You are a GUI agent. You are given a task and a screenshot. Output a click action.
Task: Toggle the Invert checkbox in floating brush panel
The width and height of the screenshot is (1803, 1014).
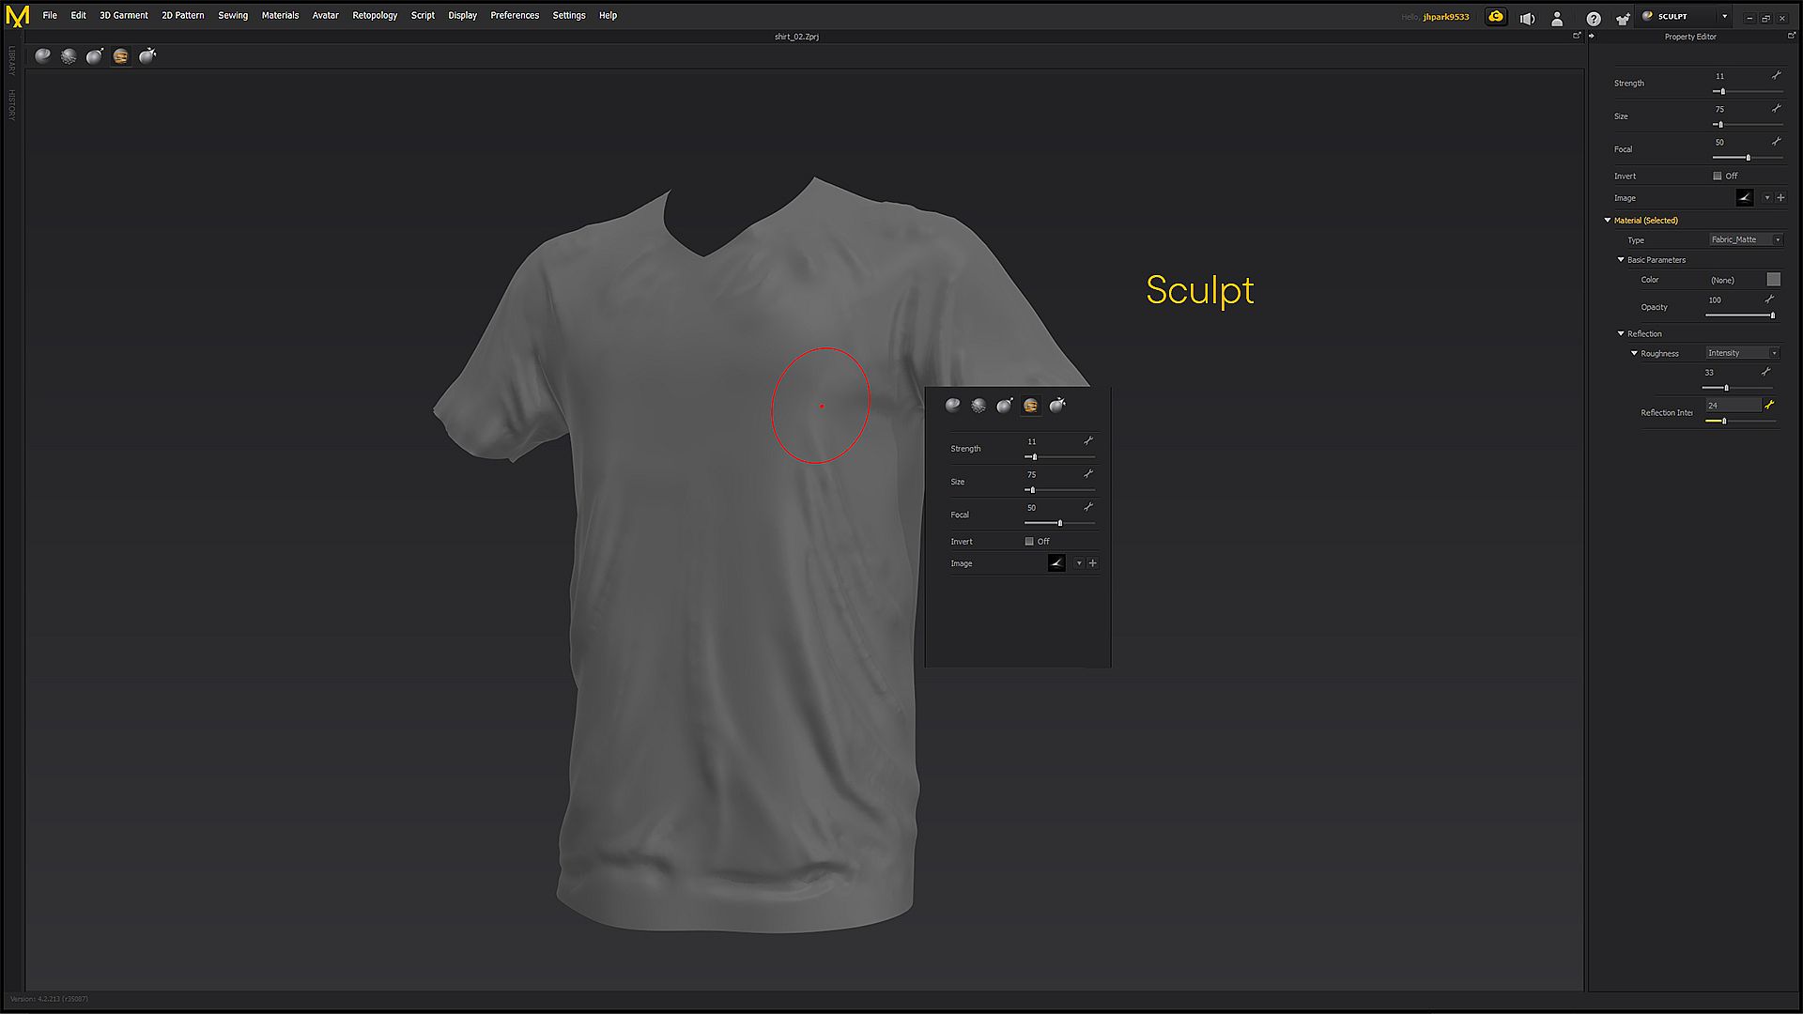click(x=1029, y=542)
